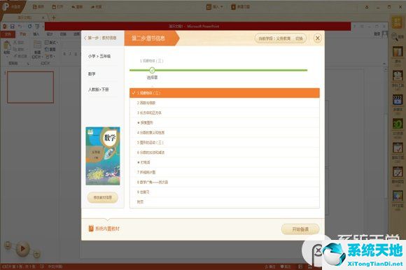The image size is (406, 270).
Task: Go back to 第一步 教材信息 step
Action: point(100,38)
